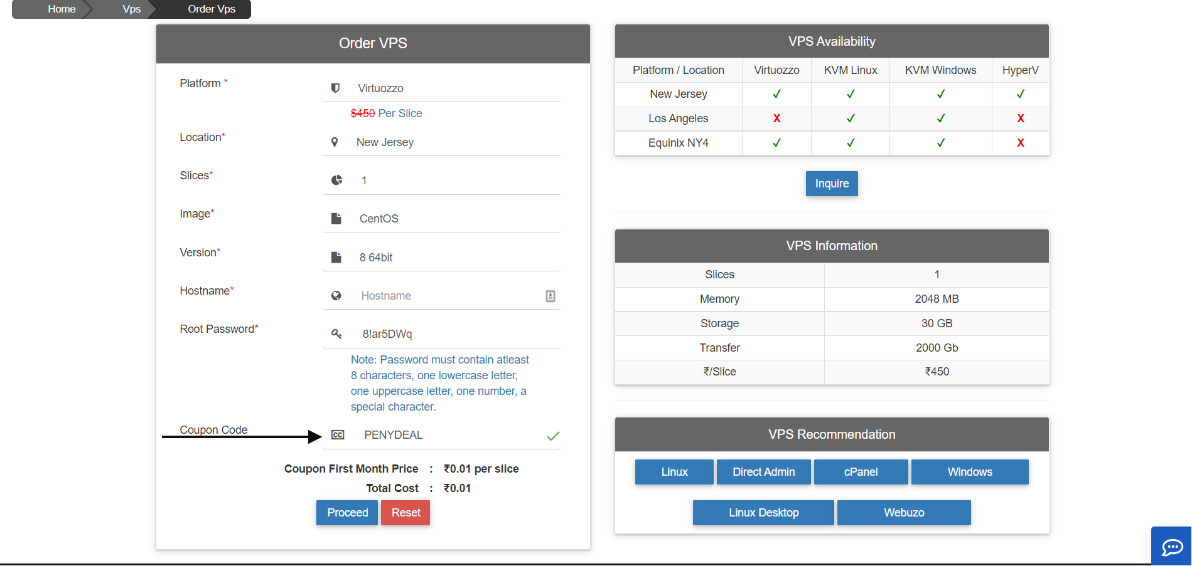Image resolution: width=1192 pixels, height=566 pixels.
Task: Select the Webuzo recommendation button
Action: point(904,513)
